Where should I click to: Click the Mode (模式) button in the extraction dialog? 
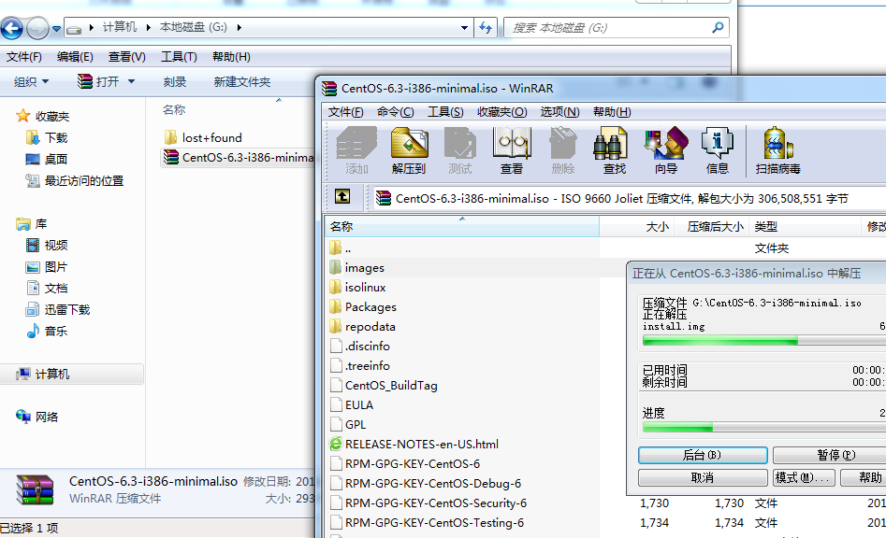pyautogui.click(x=803, y=477)
